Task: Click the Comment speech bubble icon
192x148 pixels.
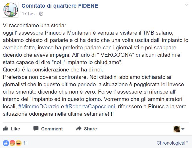Action: click(x=36, y=128)
